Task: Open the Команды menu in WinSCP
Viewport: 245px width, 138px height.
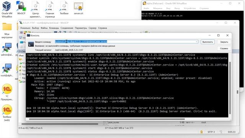Action: click(54, 28)
